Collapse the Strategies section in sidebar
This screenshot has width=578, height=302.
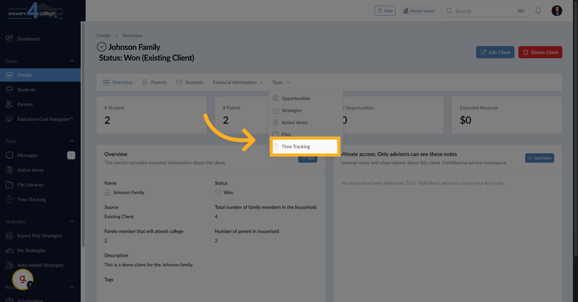click(x=72, y=221)
